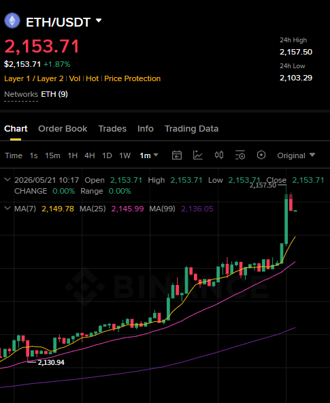
Task: Select the Time chart view
Action: (x=14, y=155)
